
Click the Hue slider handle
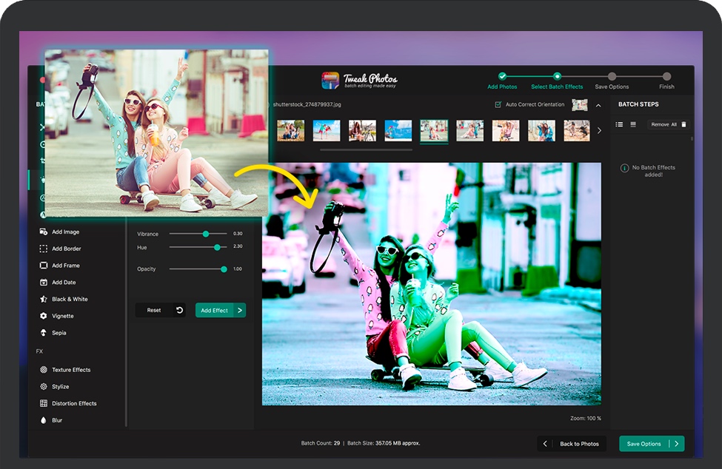click(x=217, y=247)
